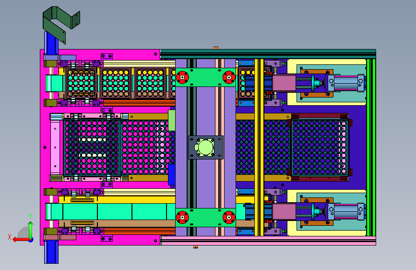The height and width of the screenshot is (270, 416).
Task: Select the left red roller on upper green plate
Action: [x=182, y=77]
